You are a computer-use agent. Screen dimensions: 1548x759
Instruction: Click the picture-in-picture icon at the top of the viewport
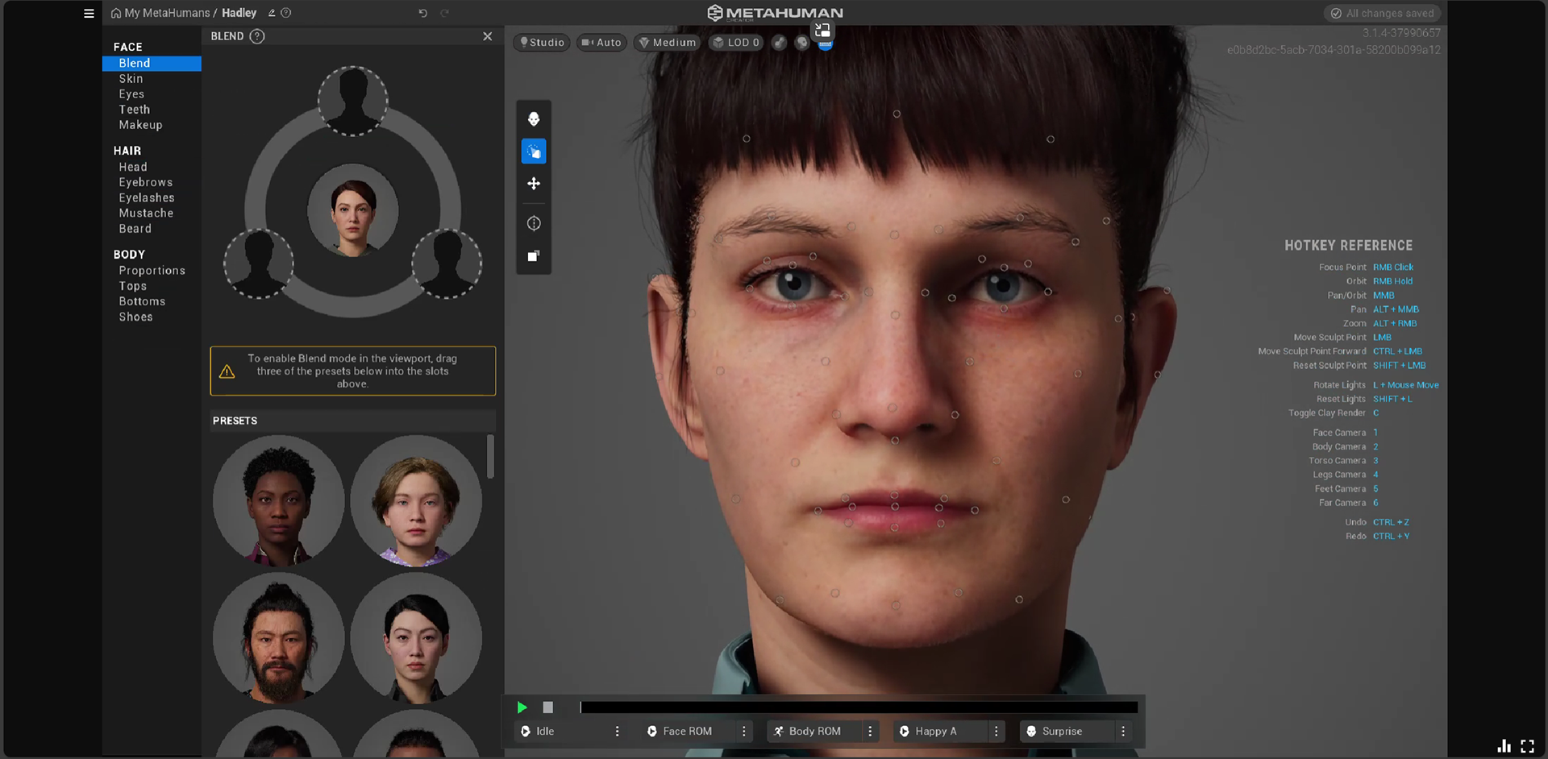tap(822, 31)
